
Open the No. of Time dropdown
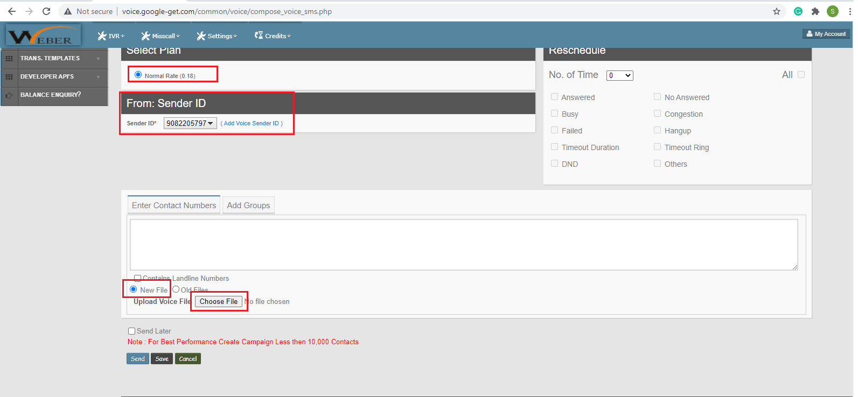[619, 75]
